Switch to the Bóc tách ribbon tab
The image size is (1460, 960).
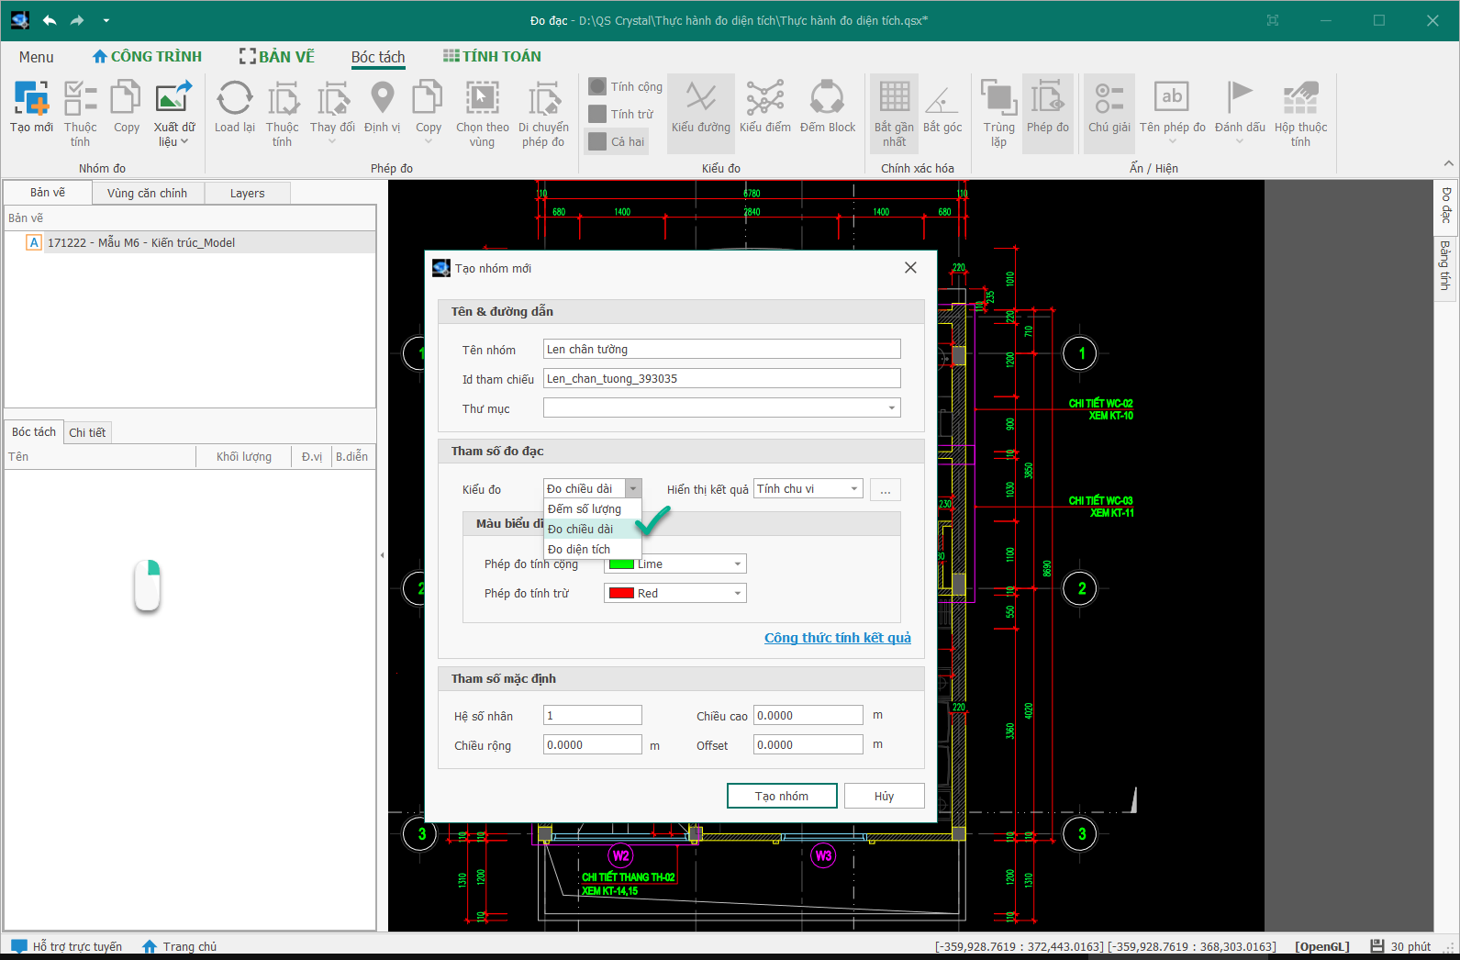tap(378, 57)
